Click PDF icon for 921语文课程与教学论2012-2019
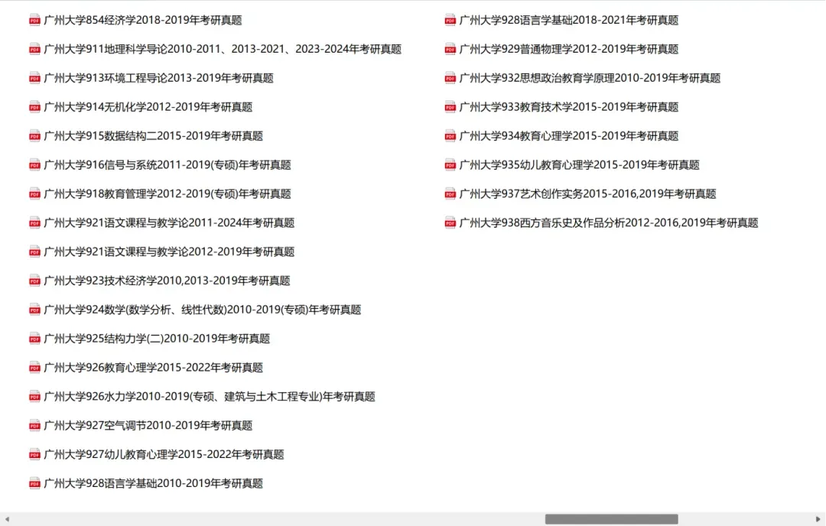The height and width of the screenshot is (526, 826). pyautogui.click(x=34, y=252)
